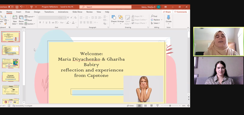Expand the Layout dropdown
244x115 pixels.
click(30, 17)
